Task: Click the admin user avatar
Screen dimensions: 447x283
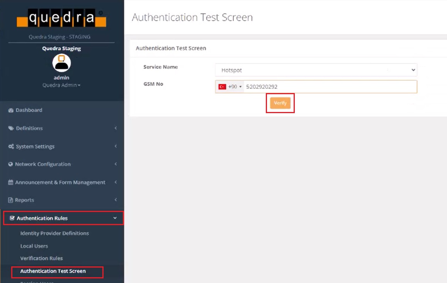Action: (61, 63)
